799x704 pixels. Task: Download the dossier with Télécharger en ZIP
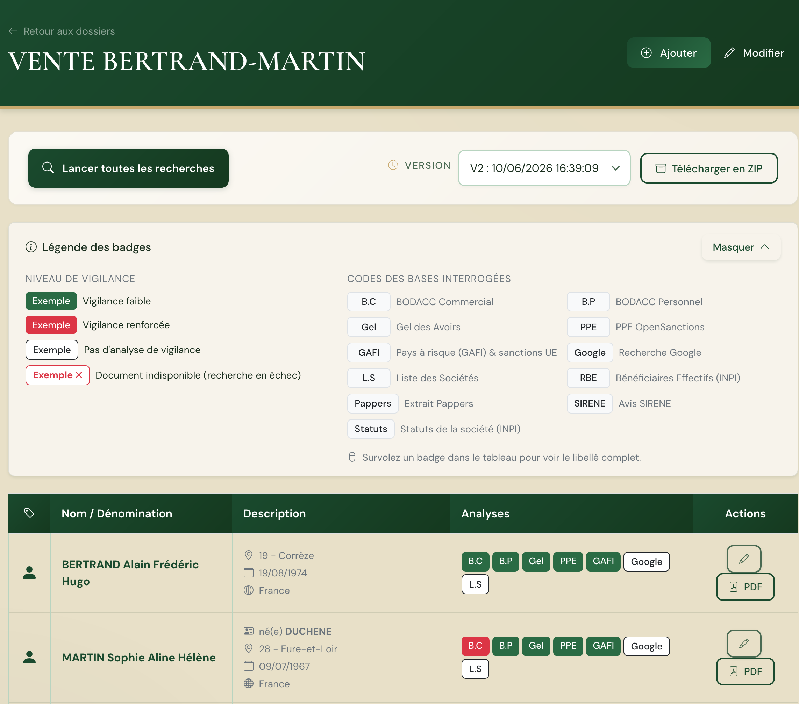[709, 168]
